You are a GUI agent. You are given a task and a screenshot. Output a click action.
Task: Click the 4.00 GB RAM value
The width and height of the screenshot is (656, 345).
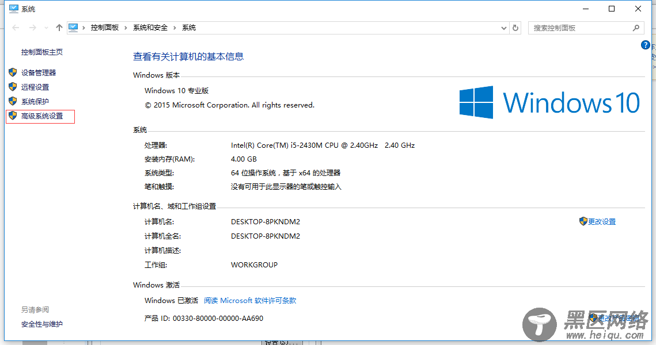pyautogui.click(x=244, y=159)
